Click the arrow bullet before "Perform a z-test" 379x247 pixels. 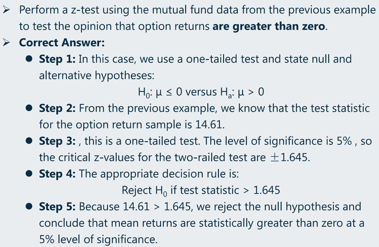click(x=6, y=10)
